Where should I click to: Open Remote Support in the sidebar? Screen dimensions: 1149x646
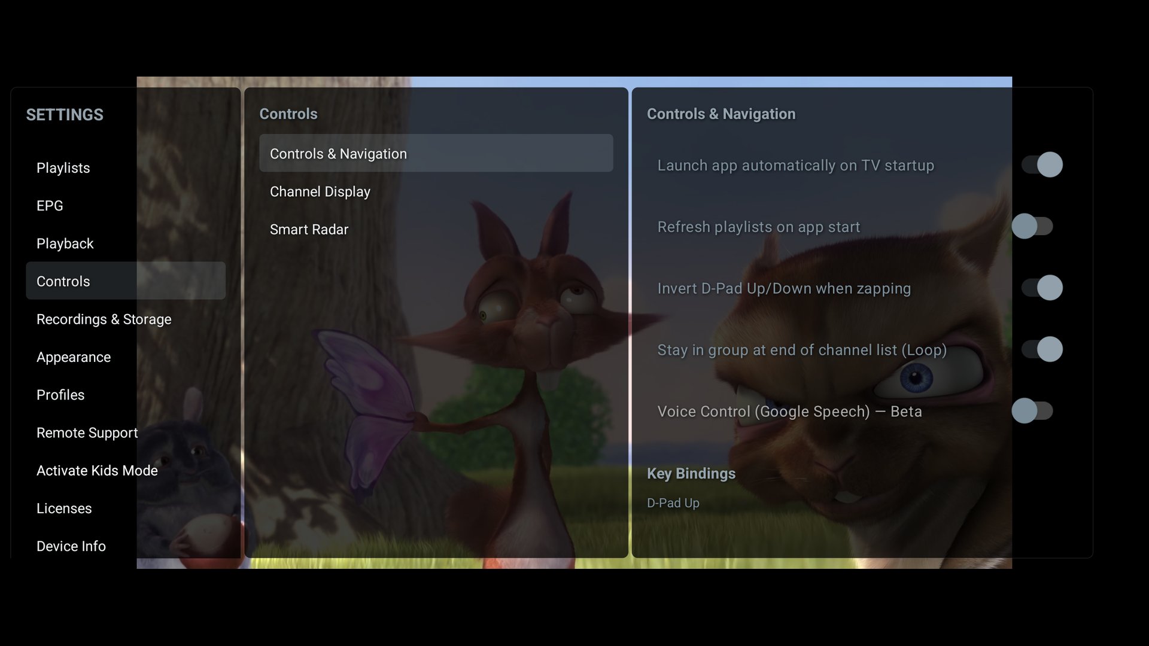click(x=126, y=432)
